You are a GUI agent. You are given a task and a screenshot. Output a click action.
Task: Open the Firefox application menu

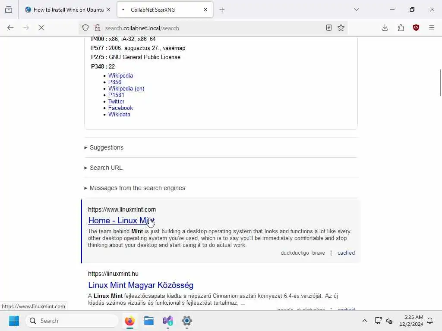tap(432, 28)
